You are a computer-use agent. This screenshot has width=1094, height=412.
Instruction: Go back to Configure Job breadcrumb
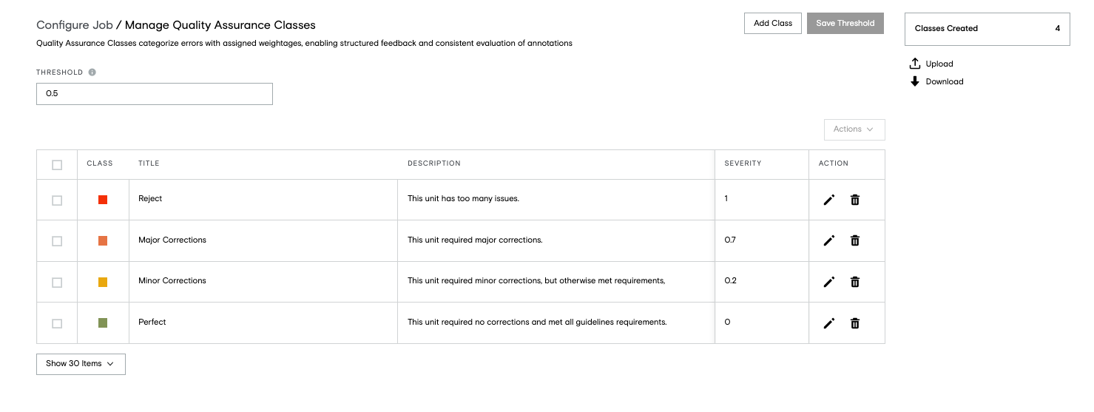75,25
